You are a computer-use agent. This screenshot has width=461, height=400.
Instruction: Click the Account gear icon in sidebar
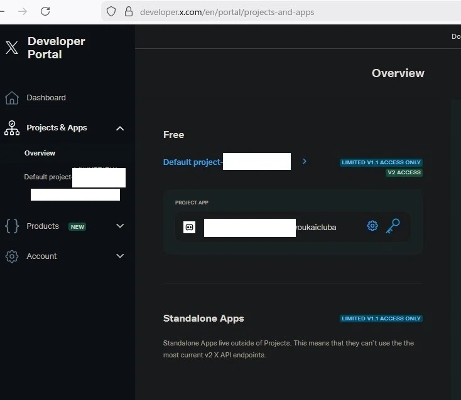tap(12, 256)
